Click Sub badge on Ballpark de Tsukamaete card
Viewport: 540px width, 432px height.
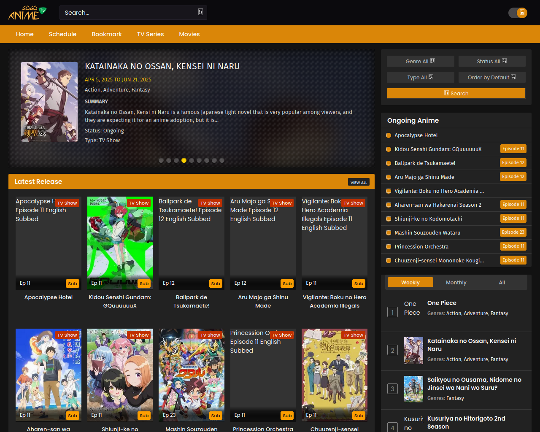pos(216,283)
